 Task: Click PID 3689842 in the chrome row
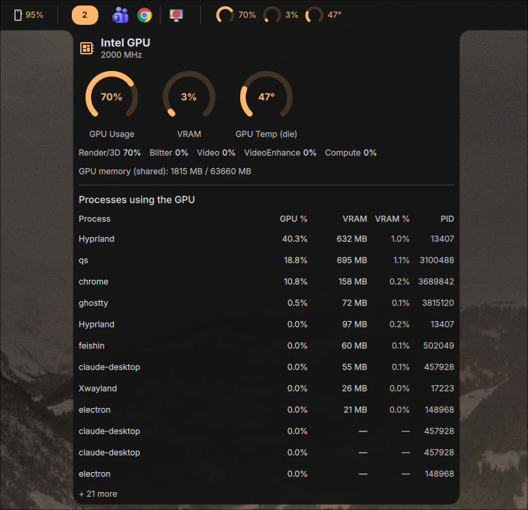pos(436,282)
